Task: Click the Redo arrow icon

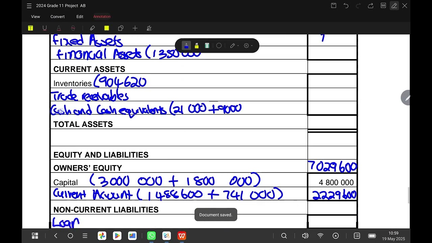Action: (358, 6)
